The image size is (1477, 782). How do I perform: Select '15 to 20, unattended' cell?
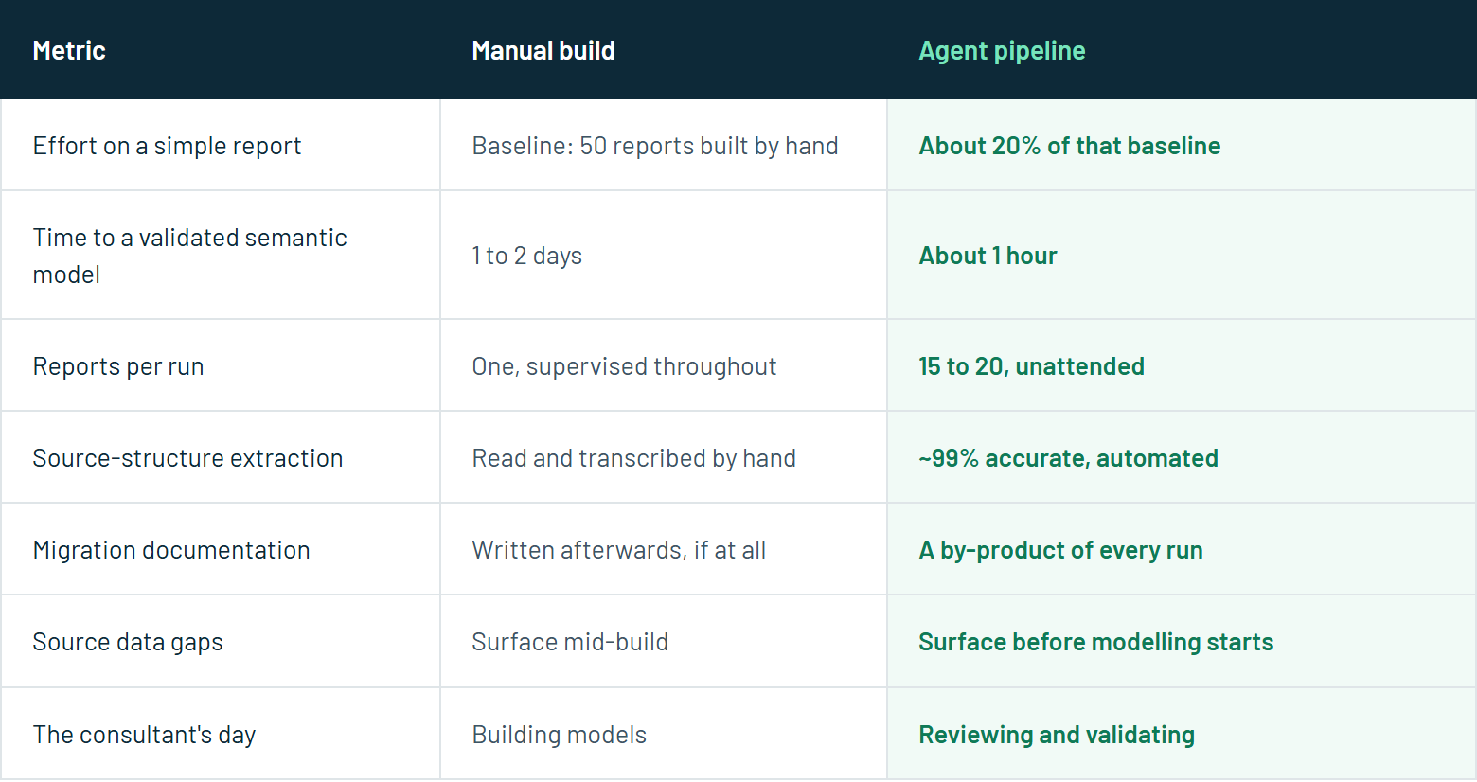pos(1182,366)
